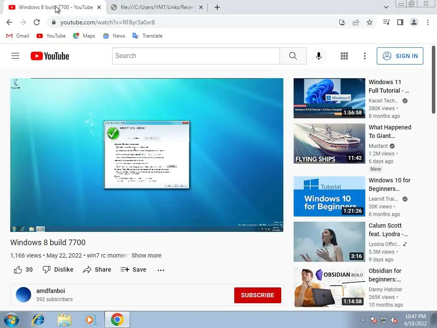This screenshot has height=328, width=437.
Task: Click the install app icon in address bar
Action: pos(342,22)
